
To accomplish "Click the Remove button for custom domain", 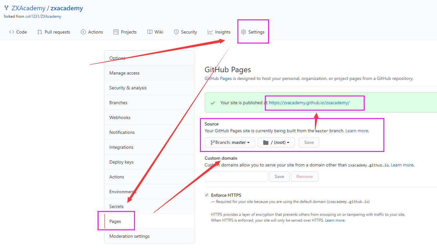I will (305, 176).
